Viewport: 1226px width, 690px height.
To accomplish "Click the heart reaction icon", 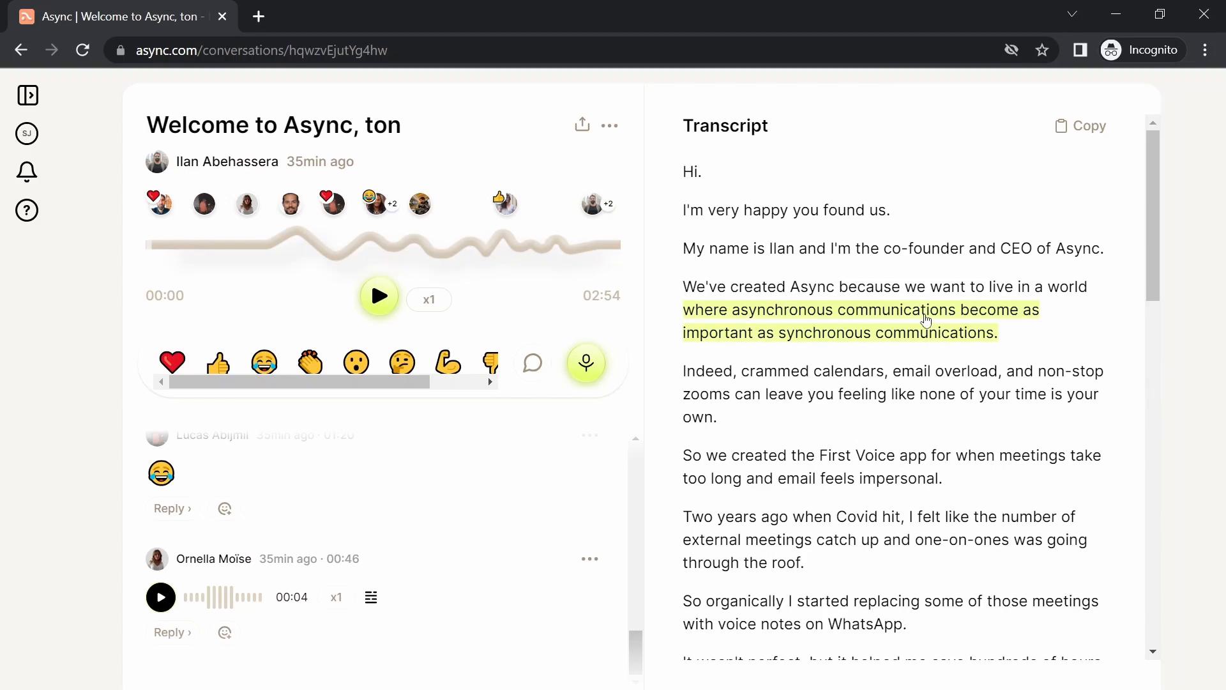I will (171, 363).
